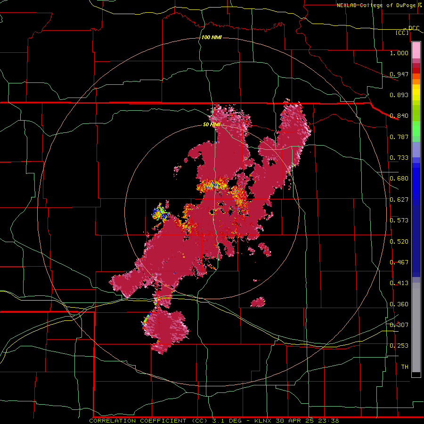Click the 0.573 color scale value
Viewport: 424px width, 424px height.
pos(399,220)
